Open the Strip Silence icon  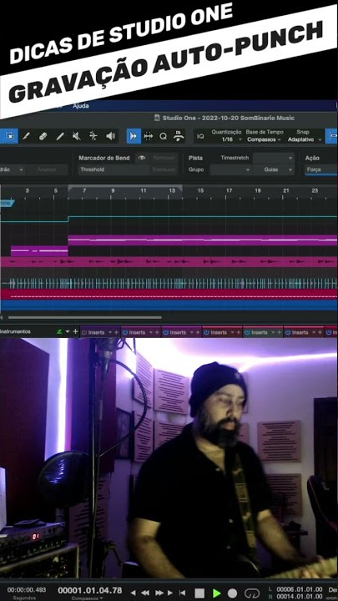pos(179,136)
